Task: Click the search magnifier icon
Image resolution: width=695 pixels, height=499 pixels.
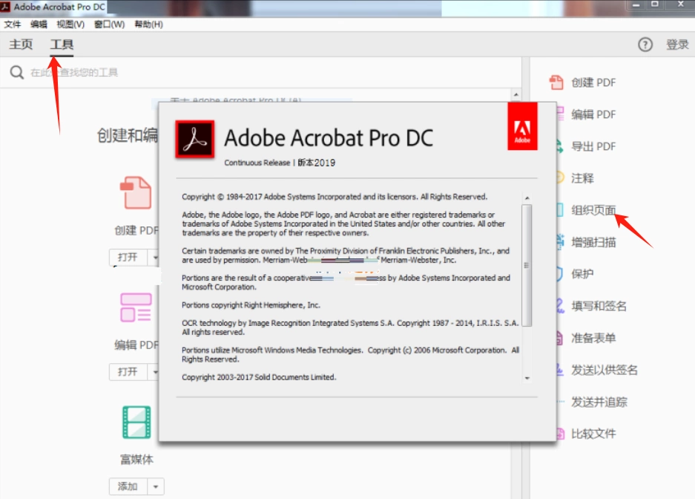Action: coord(17,72)
